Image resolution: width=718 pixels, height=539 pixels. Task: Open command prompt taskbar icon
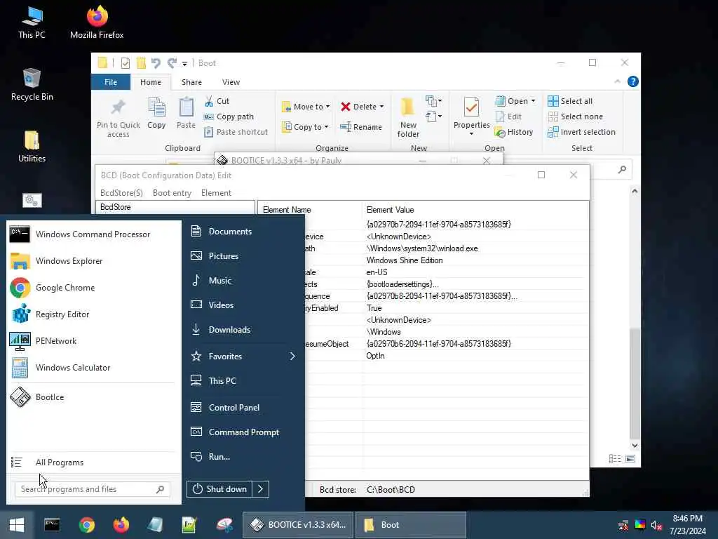[x=52, y=525]
